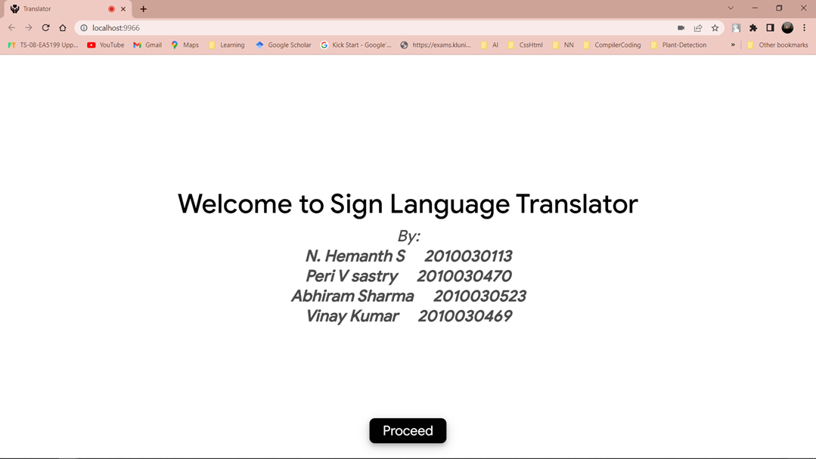The width and height of the screenshot is (816, 459).
Task: Open the tab search dropdown arrow
Action: [730, 8]
